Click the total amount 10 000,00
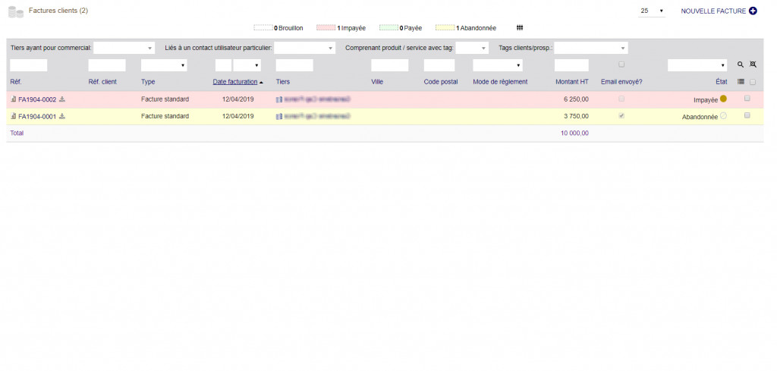 (x=575, y=134)
